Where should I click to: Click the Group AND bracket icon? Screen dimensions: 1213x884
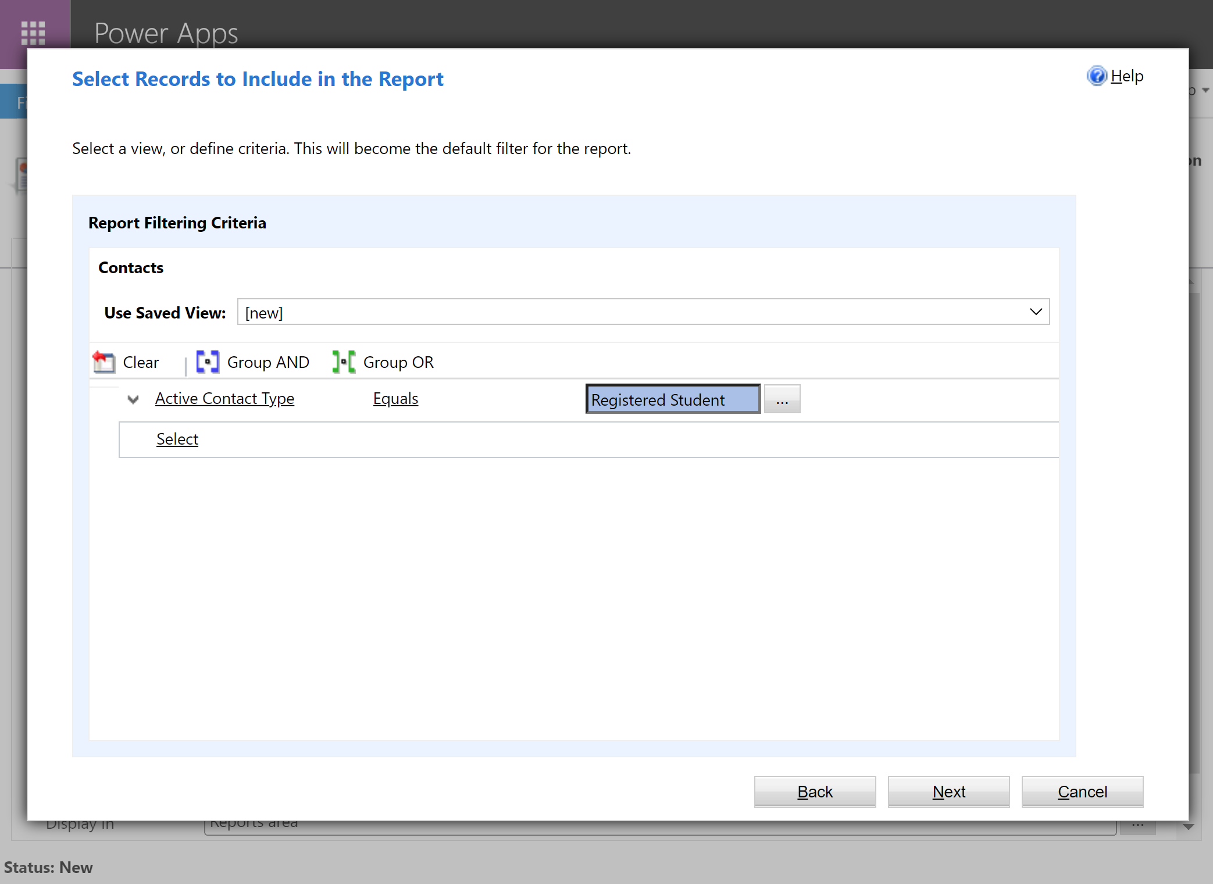click(x=208, y=362)
